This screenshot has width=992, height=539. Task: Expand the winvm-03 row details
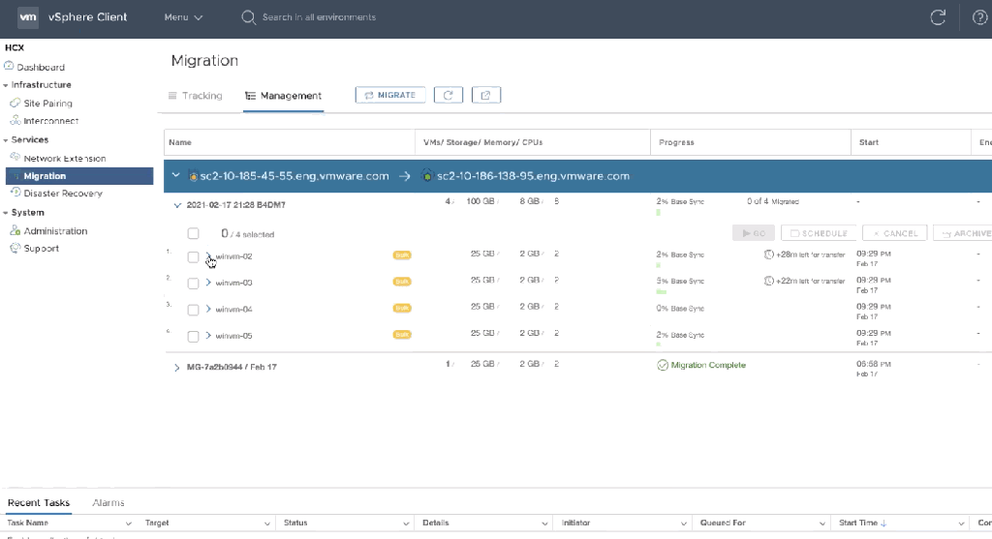(x=208, y=283)
